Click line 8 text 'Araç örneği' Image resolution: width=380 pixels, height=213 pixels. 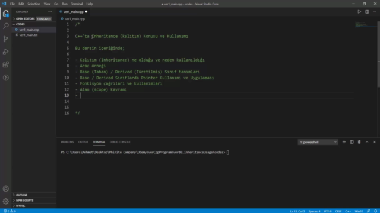(x=93, y=66)
